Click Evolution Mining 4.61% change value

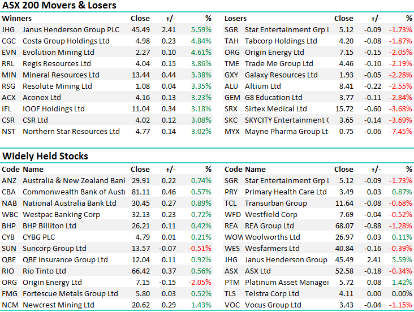pyautogui.click(x=201, y=52)
